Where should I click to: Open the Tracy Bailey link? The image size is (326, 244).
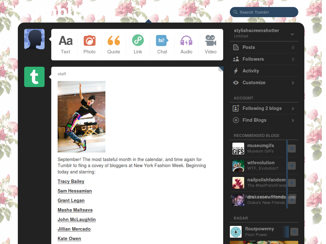pyautogui.click(x=71, y=181)
